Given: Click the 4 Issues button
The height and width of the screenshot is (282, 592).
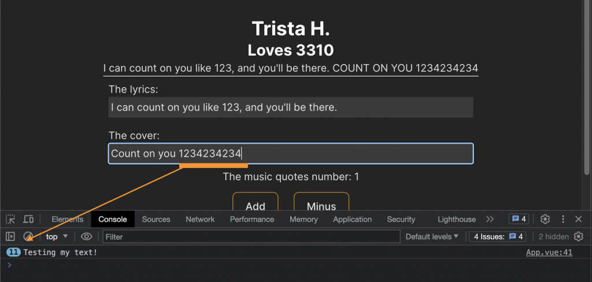Looking at the screenshot, I should tap(498, 236).
